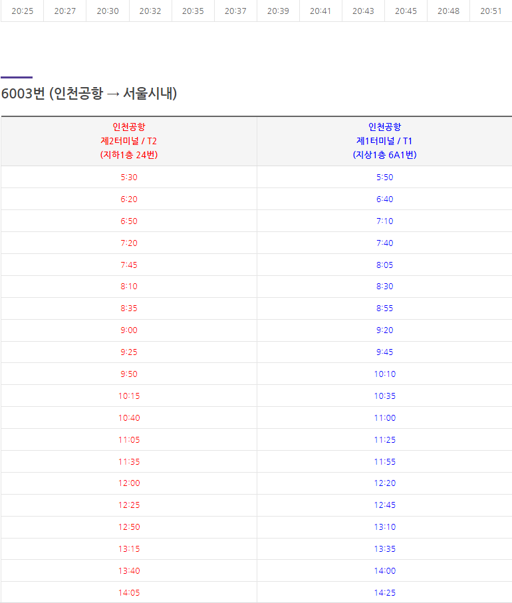The width and height of the screenshot is (512, 603).
Task: Select the T1 departure 9:45
Action: point(385,352)
